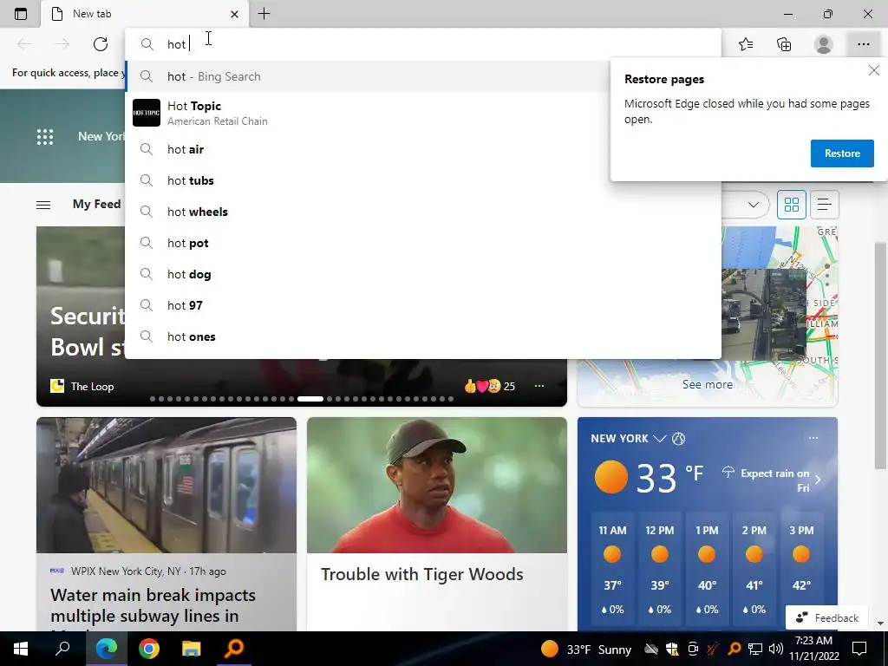Open the Tiger Woods photo card
Image resolution: width=888 pixels, height=666 pixels.
437,486
